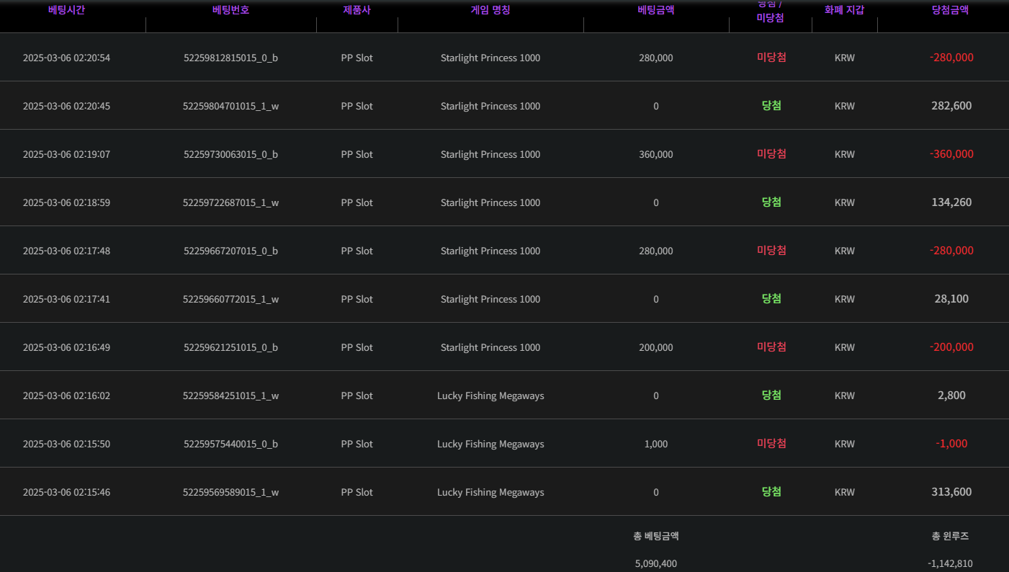
Task: Click the 02:16:02 Lucky Fishing Megaways entry
Action: [490, 396]
